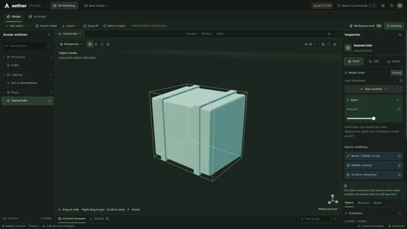Open Shortcuts in status bar
Image resolution: width=407 pixels, height=229 pixels.
pos(396,226)
